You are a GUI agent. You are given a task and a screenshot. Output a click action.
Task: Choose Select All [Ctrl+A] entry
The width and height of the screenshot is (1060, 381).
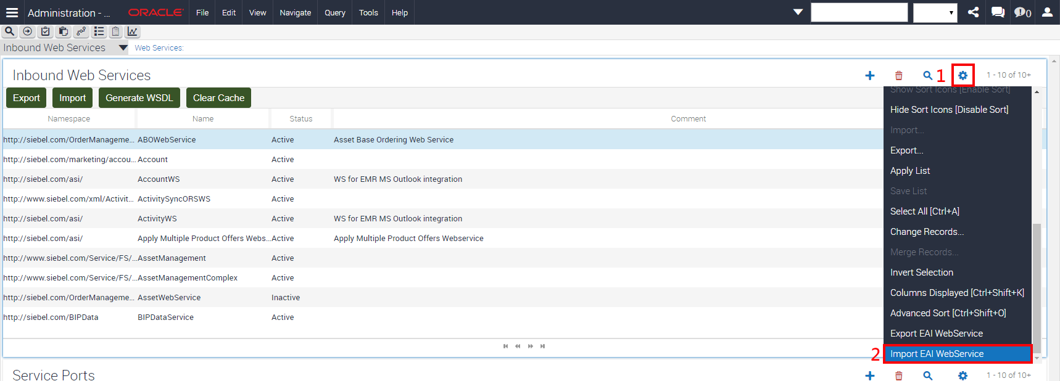point(958,211)
